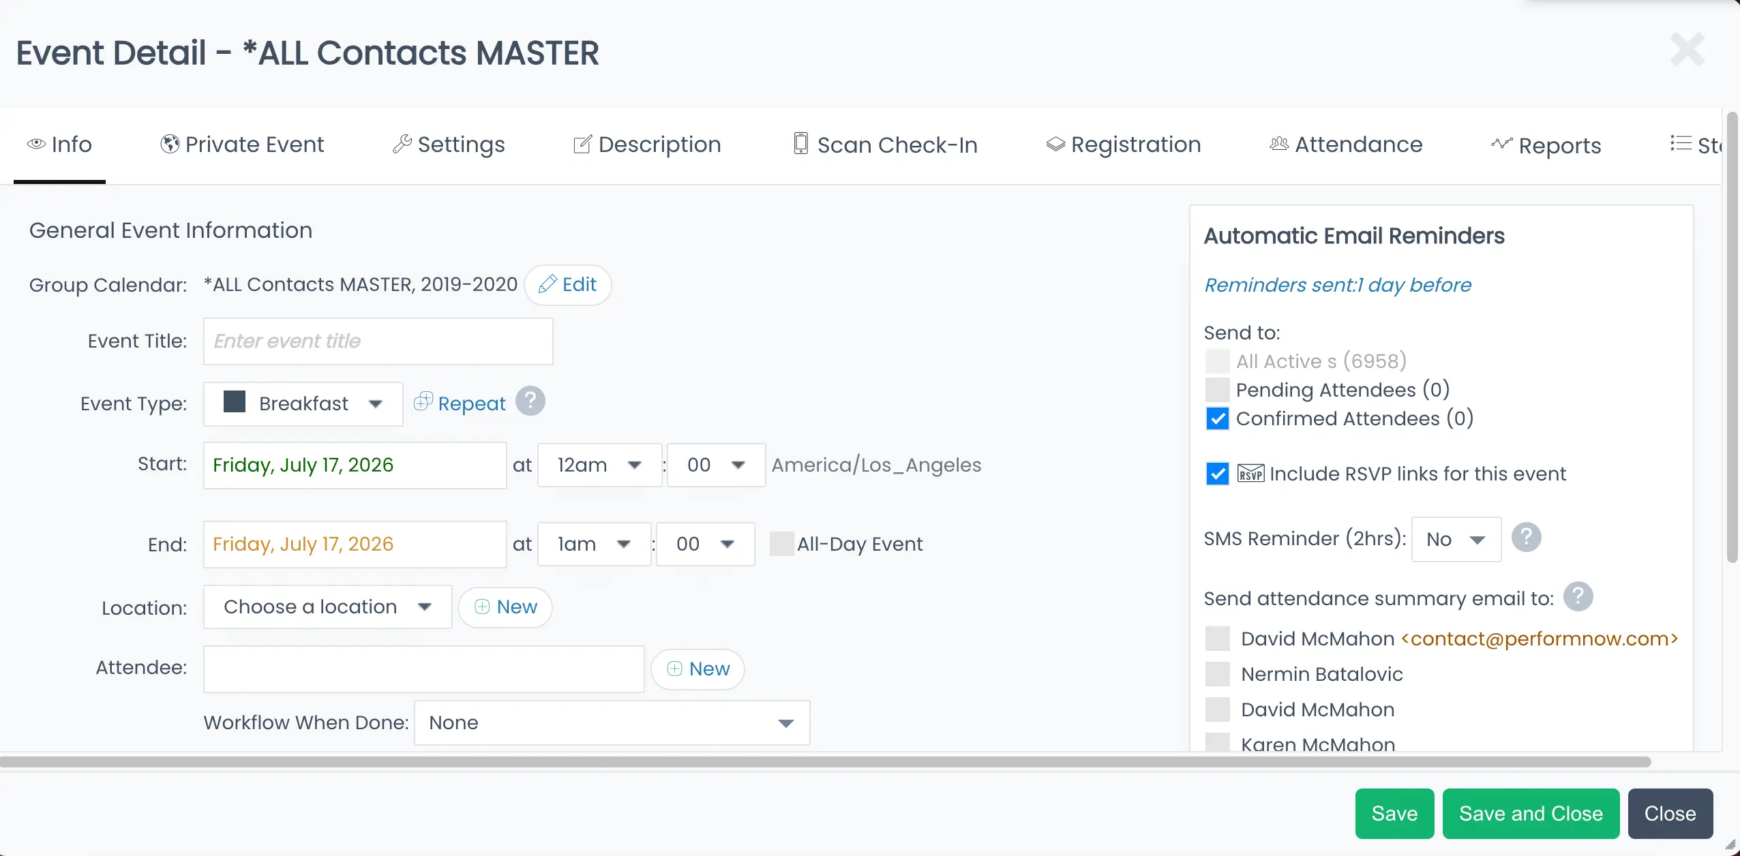Check the Pending Attendees checkbox
Viewport: 1740px width, 856px height.
click(x=1218, y=390)
